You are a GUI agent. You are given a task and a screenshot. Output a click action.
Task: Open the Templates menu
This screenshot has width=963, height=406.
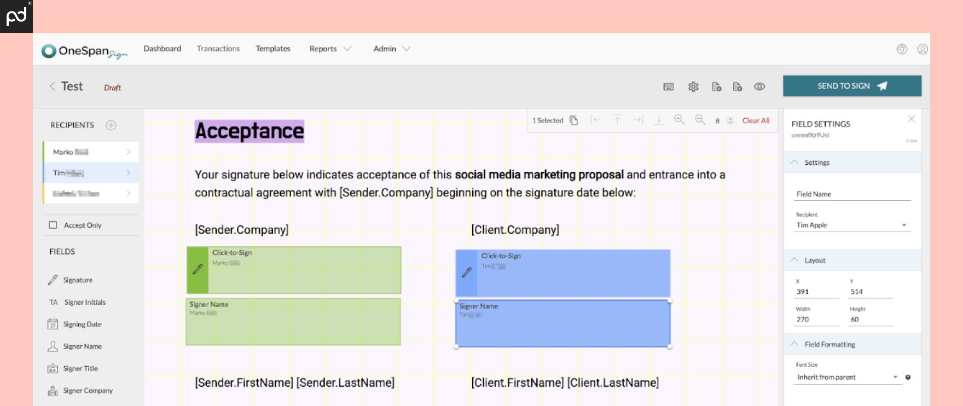[273, 49]
